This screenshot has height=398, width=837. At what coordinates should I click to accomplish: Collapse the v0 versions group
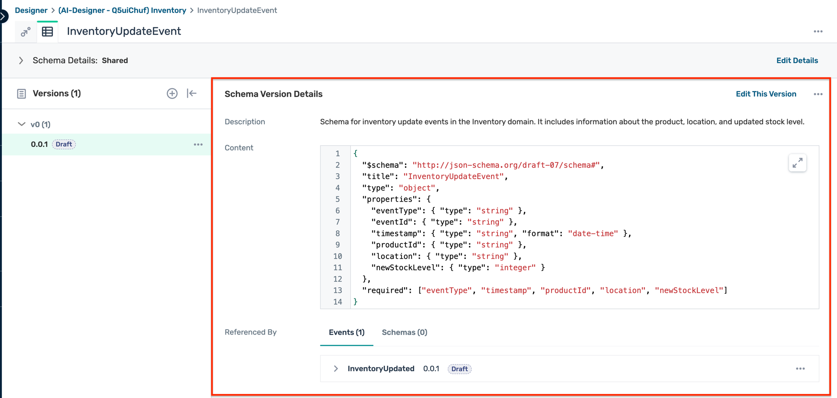click(x=21, y=124)
